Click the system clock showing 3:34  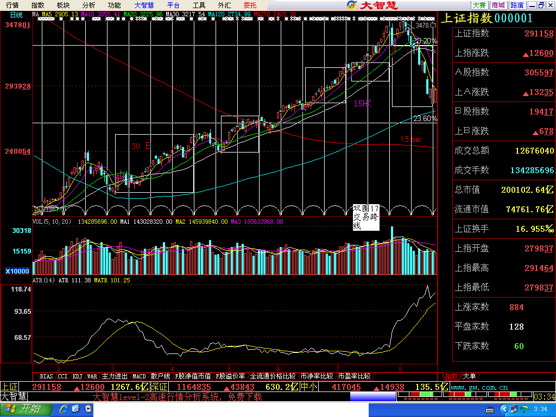(x=540, y=409)
